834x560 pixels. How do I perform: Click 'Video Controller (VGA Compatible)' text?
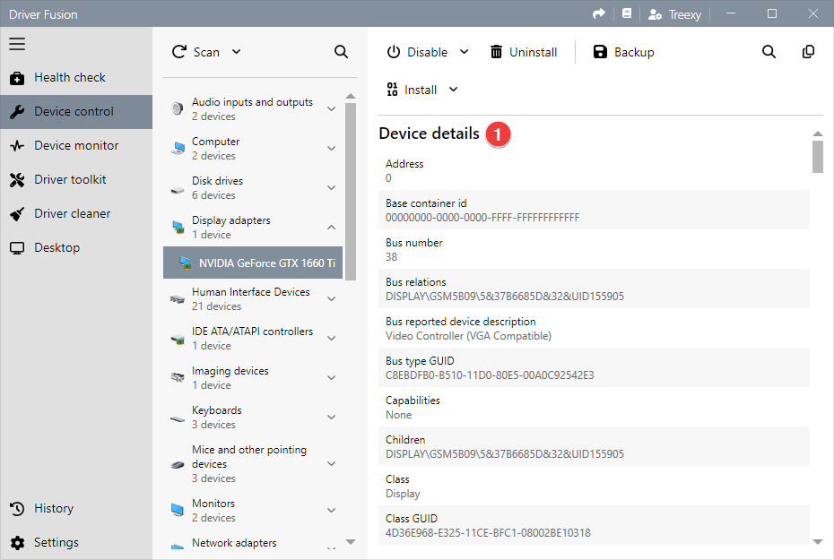468,336
